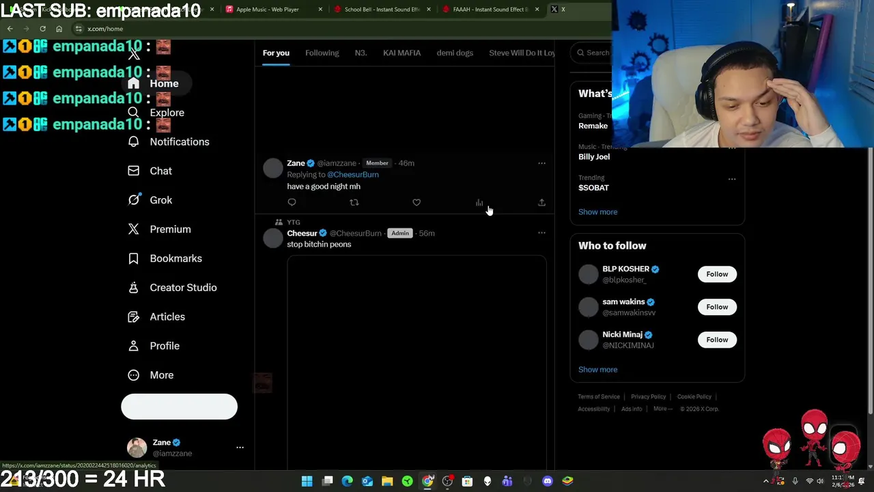Follow Nicki Minaj
The height and width of the screenshot is (492, 874).
pyautogui.click(x=717, y=340)
